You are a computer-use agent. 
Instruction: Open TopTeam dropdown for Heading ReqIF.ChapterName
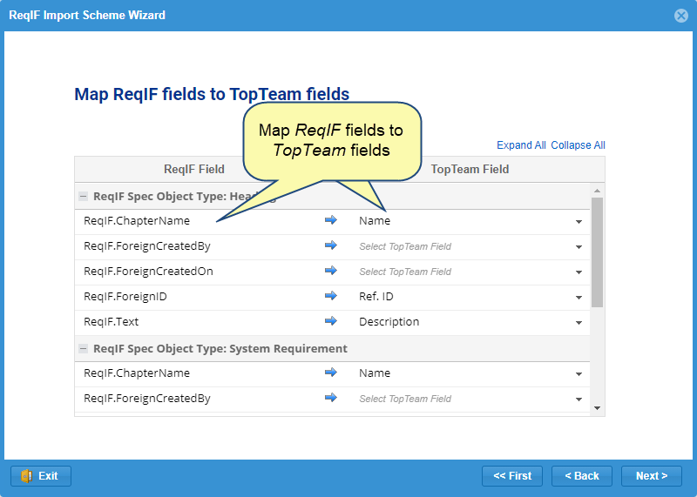point(579,221)
